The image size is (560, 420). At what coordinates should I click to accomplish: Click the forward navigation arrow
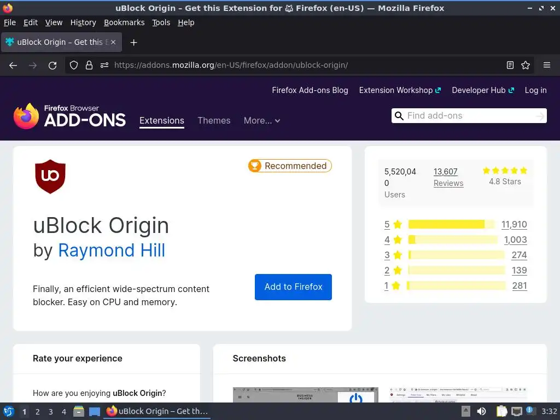coord(33,66)
